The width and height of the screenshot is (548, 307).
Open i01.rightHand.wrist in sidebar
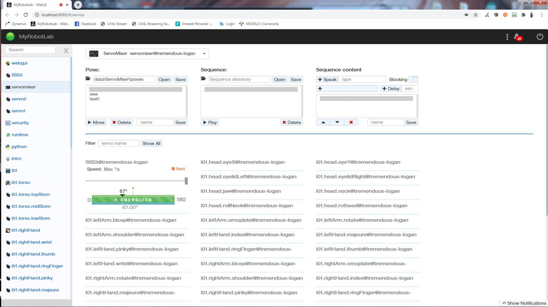tap(32, 242)
